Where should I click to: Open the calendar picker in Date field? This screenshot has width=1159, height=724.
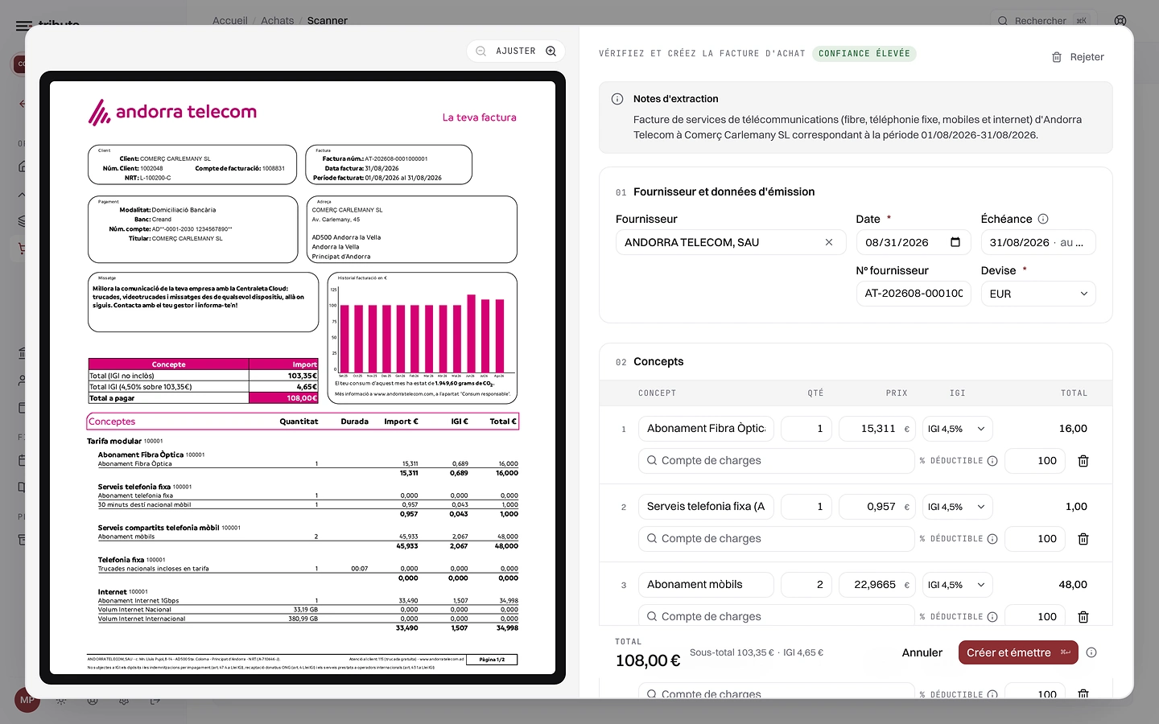955,242
